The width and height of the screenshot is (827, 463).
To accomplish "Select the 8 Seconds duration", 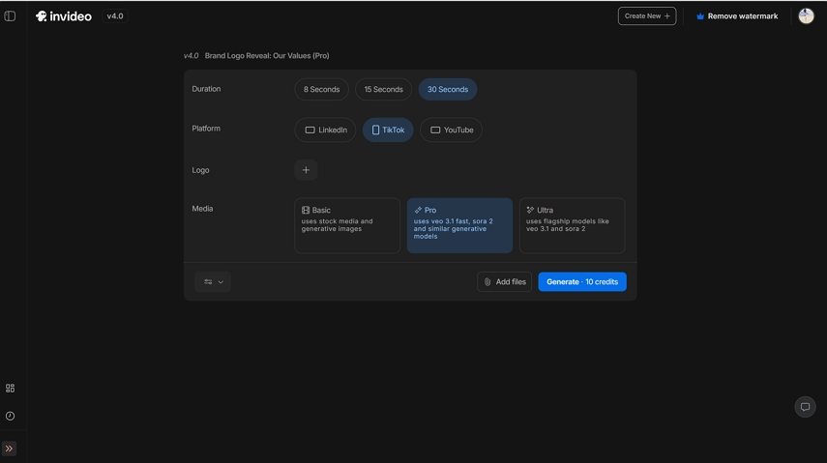I will pos(321,89).
